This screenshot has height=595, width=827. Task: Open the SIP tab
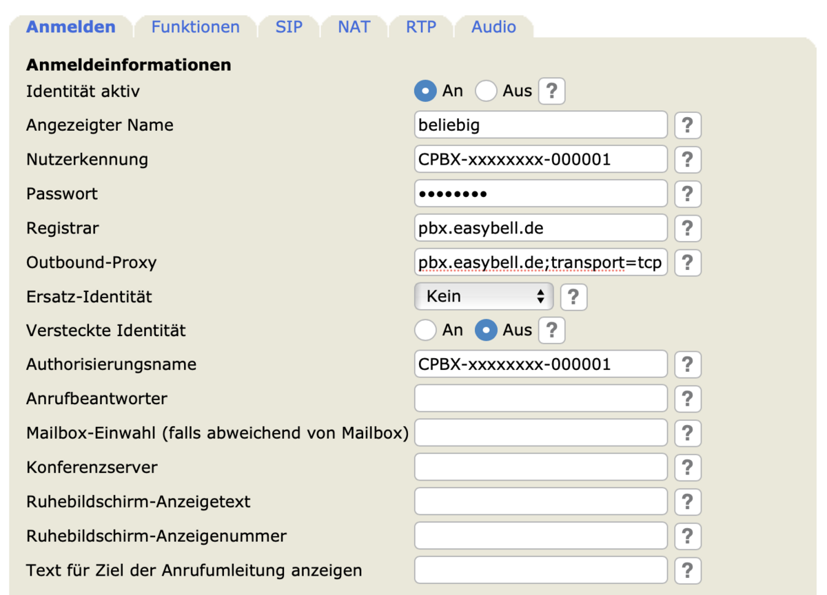pos(289,28)
